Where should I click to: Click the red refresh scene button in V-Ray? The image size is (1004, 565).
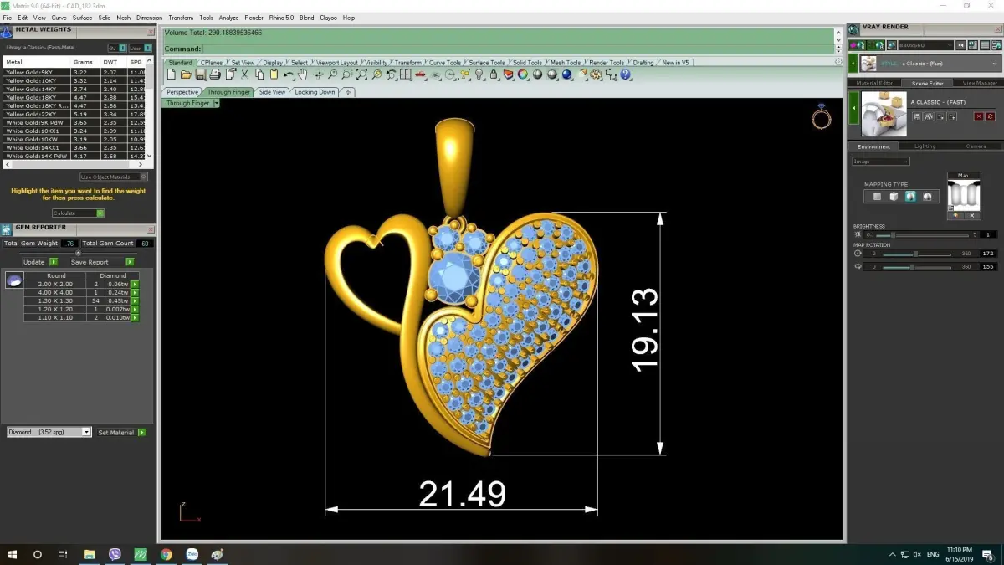click(991, 116)
